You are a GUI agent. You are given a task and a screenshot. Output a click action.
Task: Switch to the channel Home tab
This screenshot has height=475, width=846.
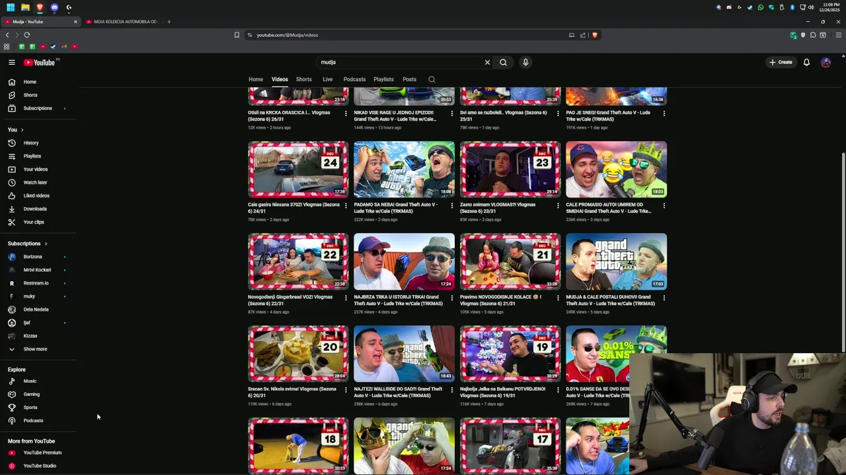(256, 79)
